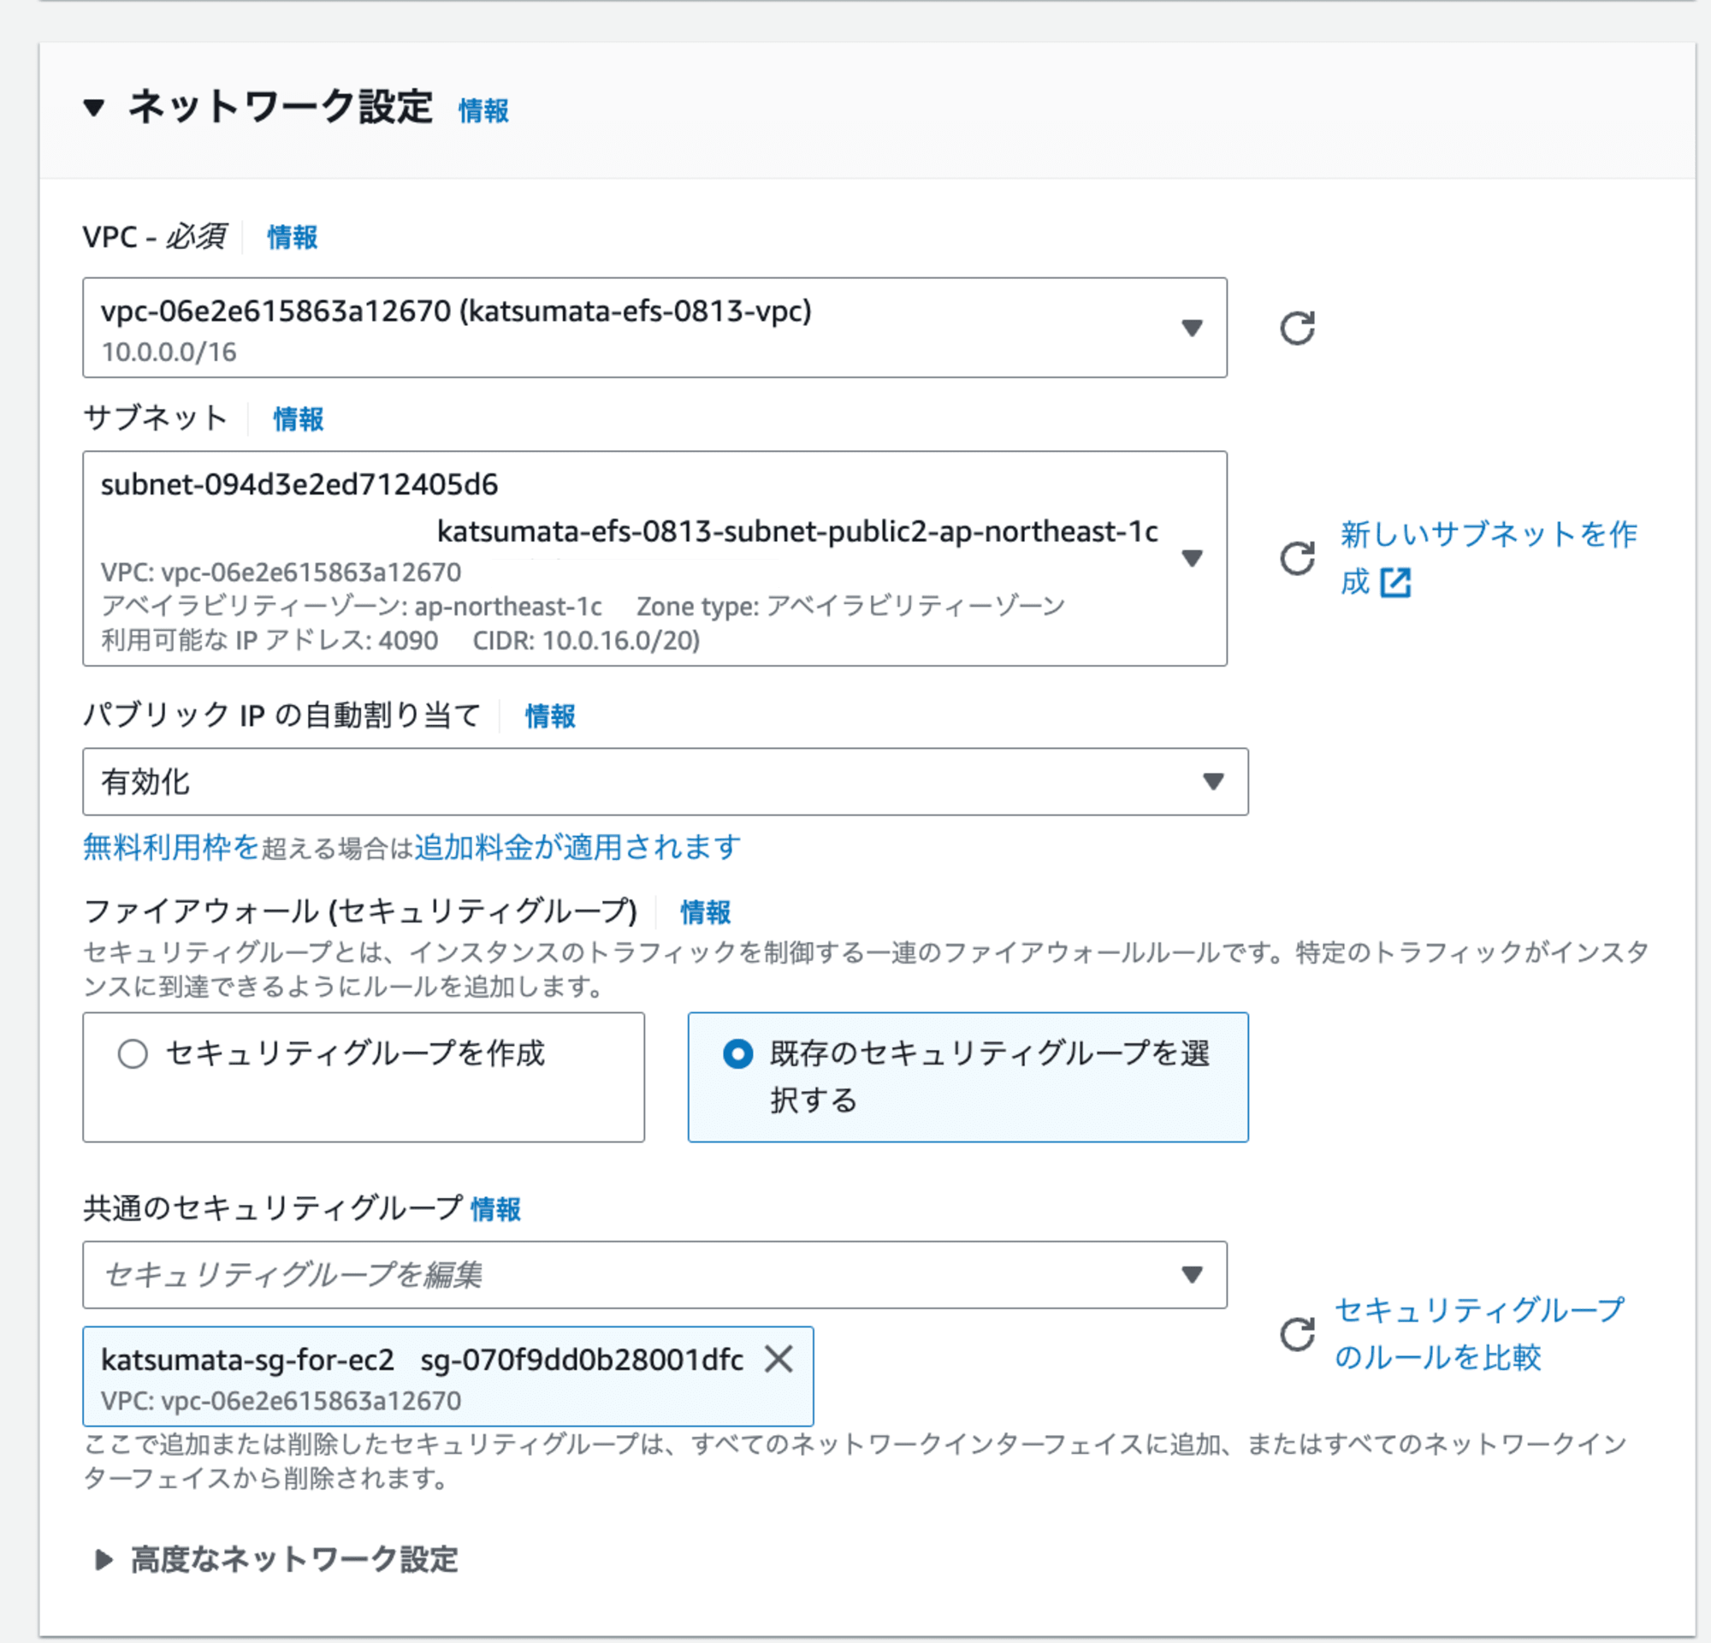
Task: Click the CIDR: 10.0.16.0/20 text
Action: coord(586,641)
